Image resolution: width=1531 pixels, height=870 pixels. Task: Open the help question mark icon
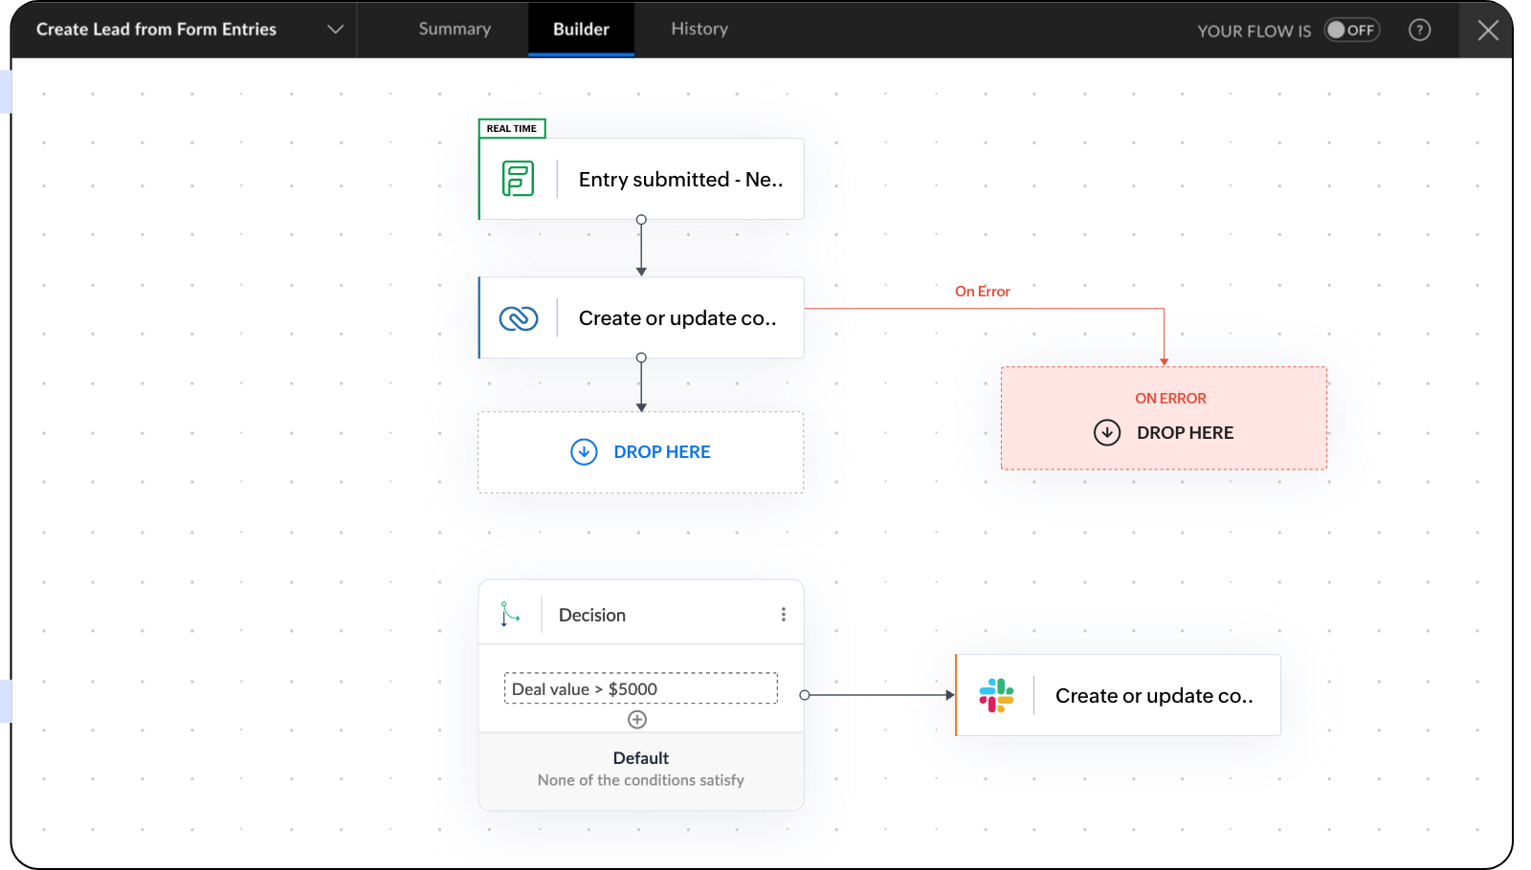click(x=1420, y=31)
